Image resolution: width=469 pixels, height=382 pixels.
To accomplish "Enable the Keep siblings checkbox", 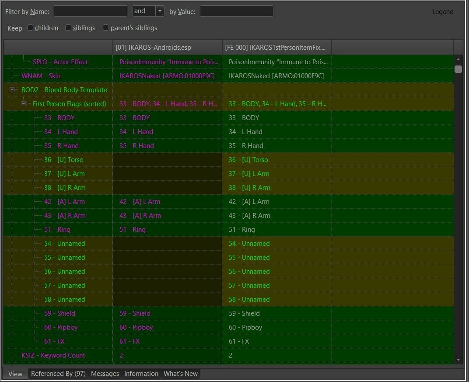I will [x=68, y=28].
